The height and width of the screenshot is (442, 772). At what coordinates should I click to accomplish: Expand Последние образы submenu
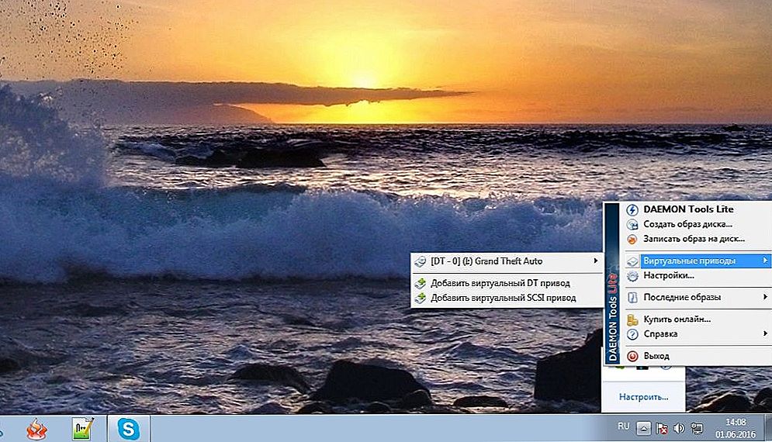[x=698, y=297]
